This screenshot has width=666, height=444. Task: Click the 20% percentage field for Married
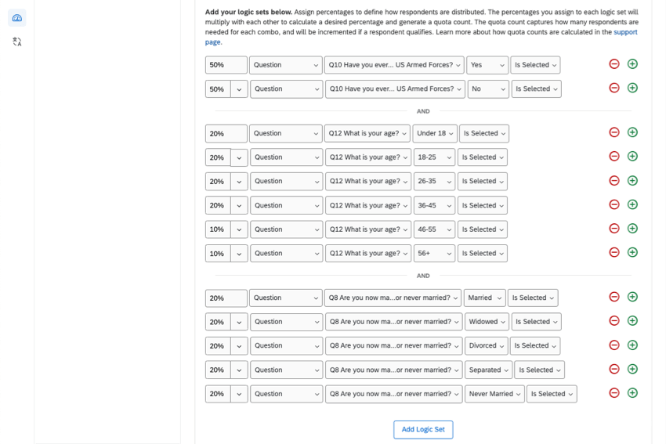[x=226, y=298]
